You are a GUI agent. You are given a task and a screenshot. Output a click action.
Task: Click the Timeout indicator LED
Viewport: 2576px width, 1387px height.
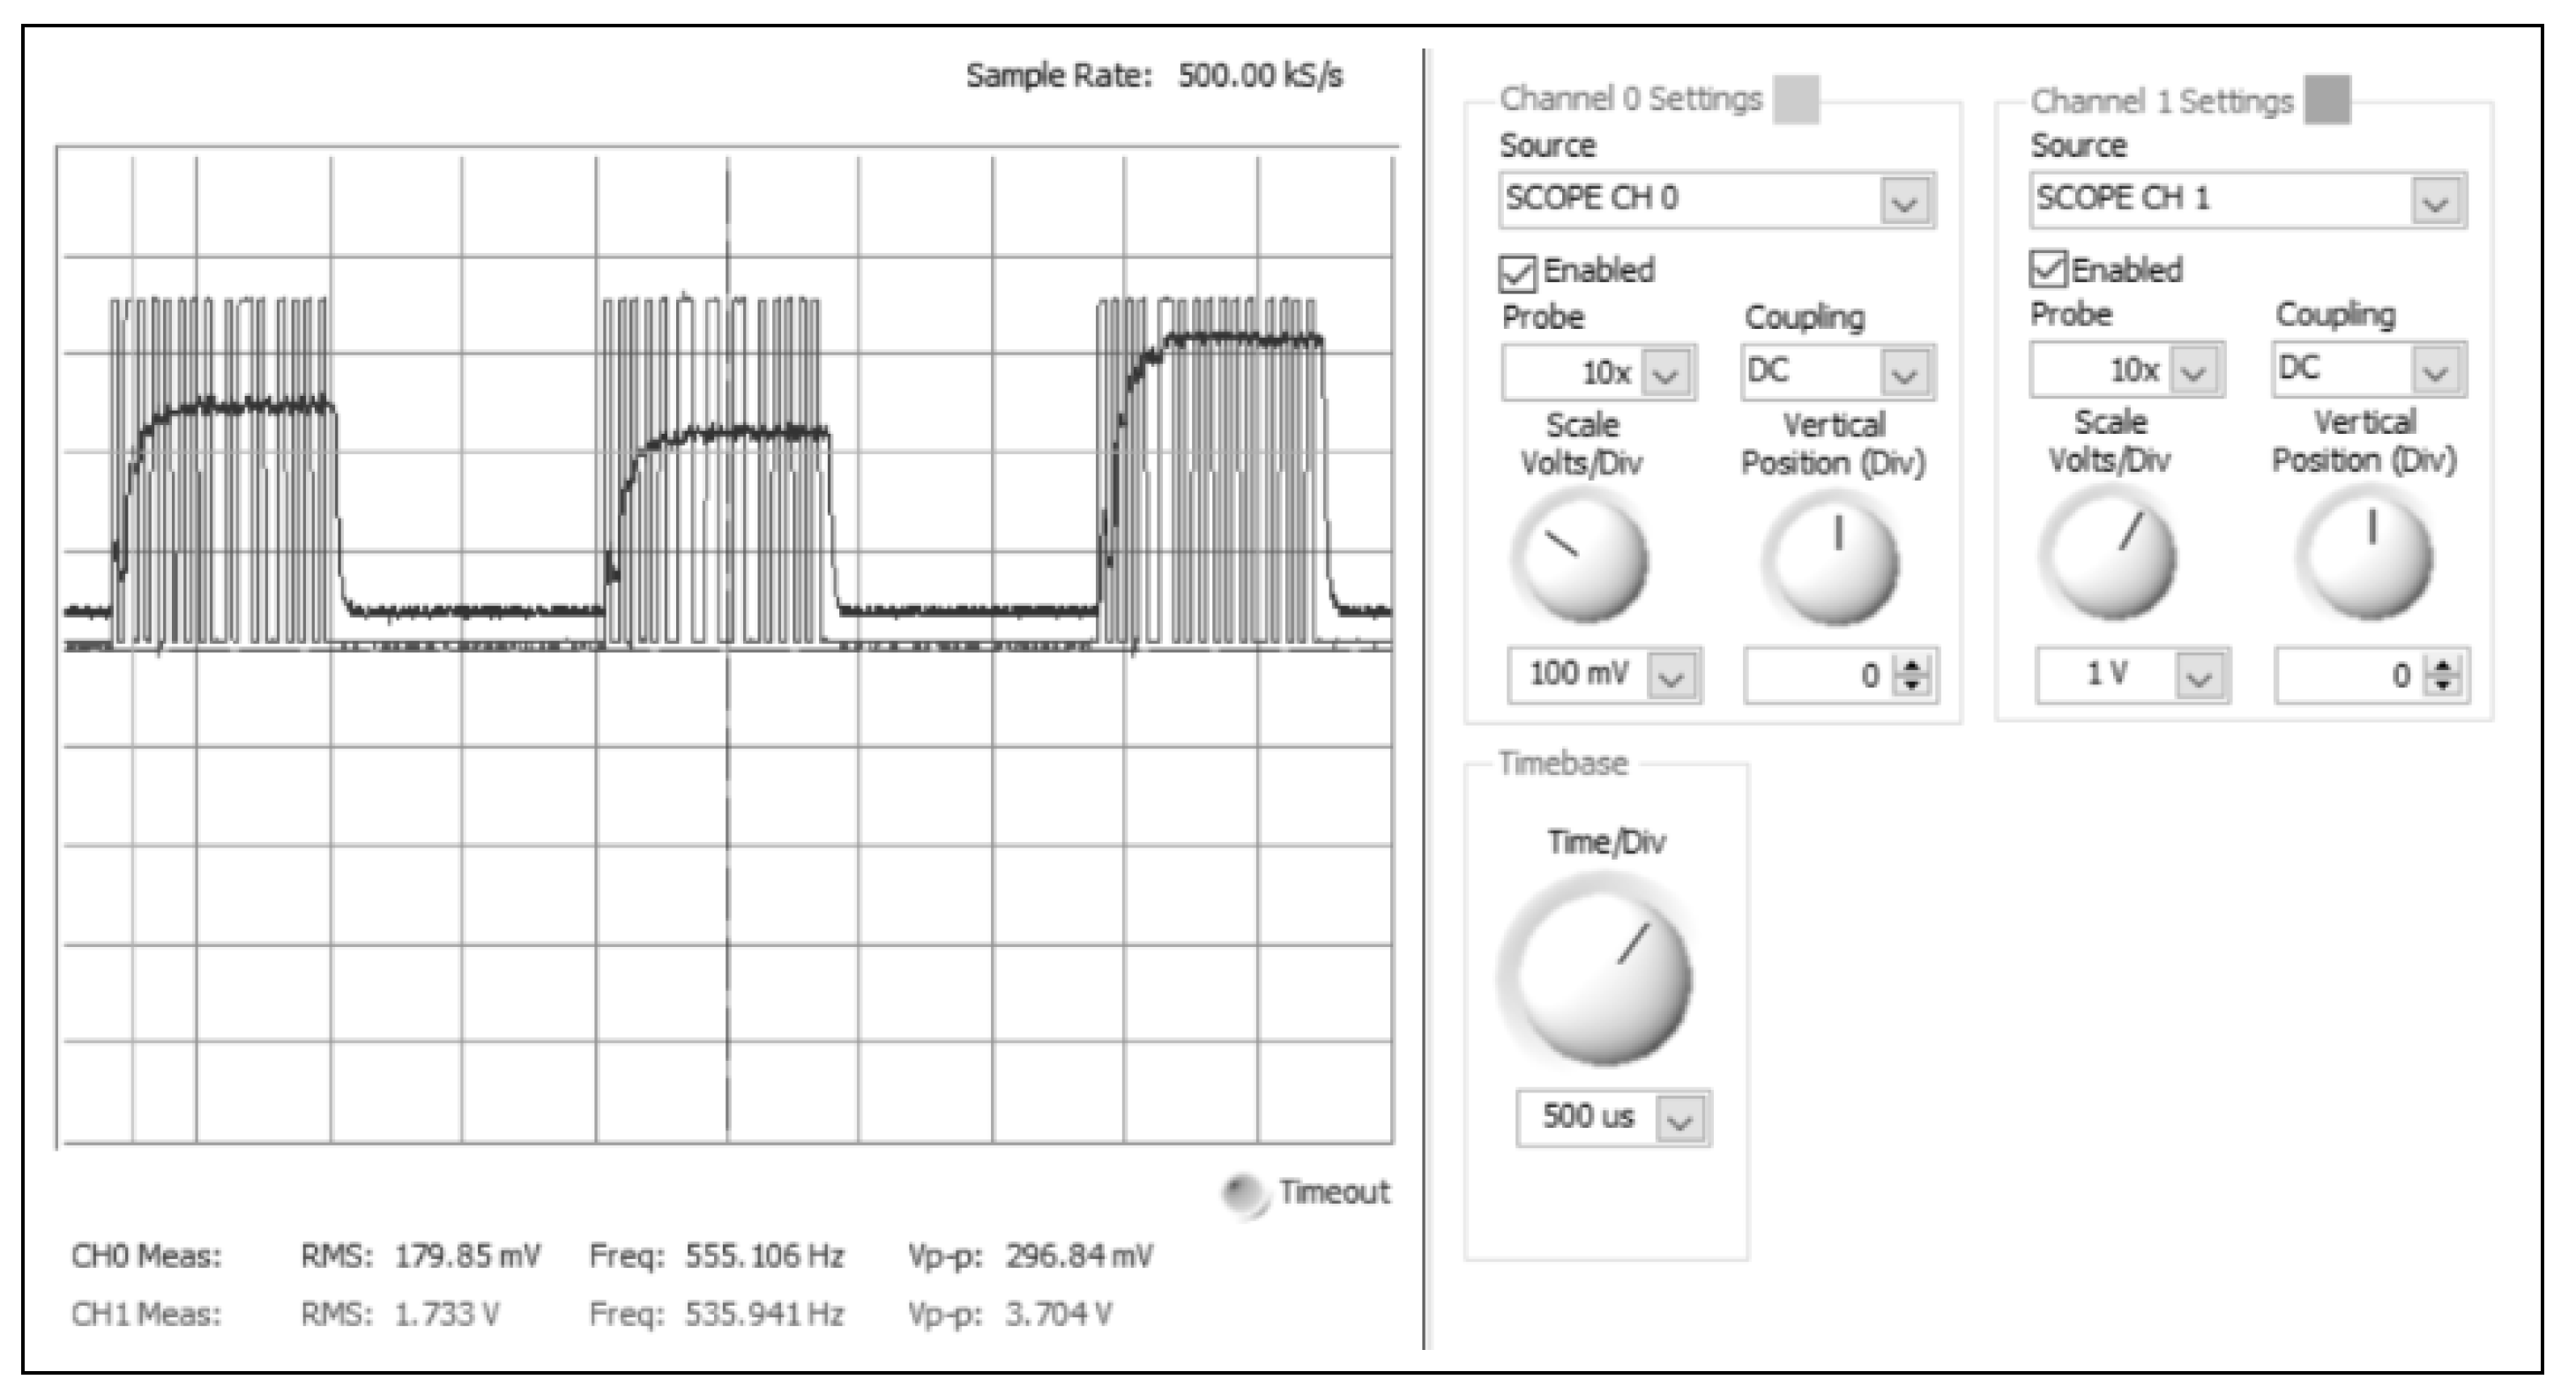[x=1246, y=1193]
